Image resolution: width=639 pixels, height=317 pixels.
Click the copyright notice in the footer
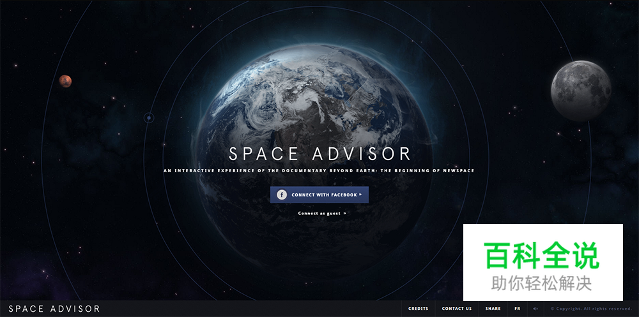591,309
